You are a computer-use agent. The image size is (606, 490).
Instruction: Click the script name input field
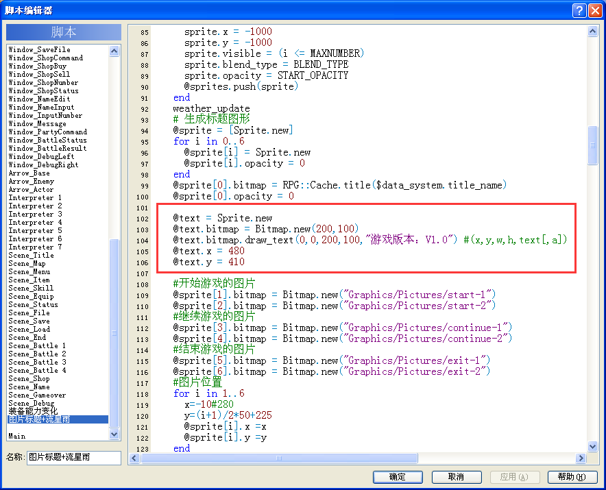[74, 458]
